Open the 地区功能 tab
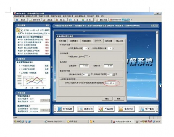 click(119, 41)
